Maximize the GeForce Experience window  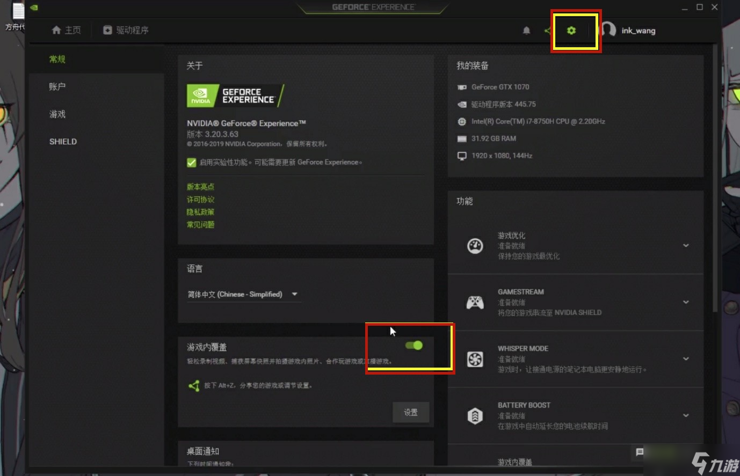coord(700,7)
